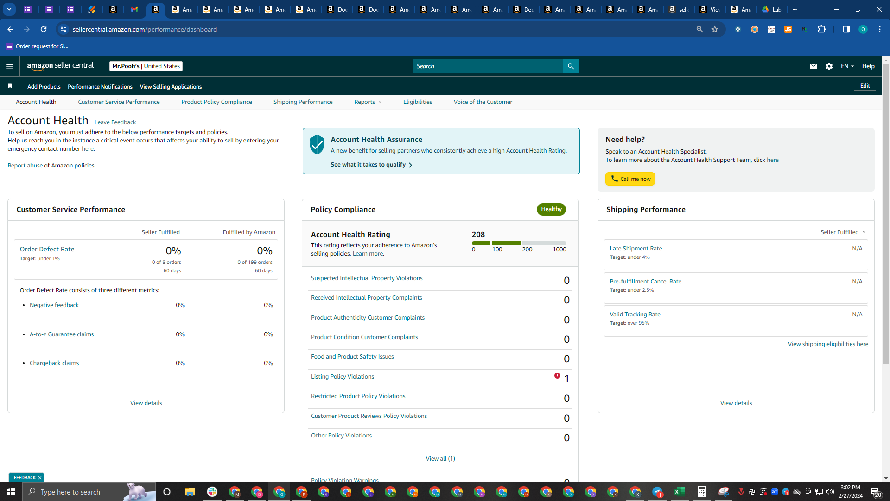Image resolution: width=890 pixels, height=501 pixels.
Task: Click the page vertical scrollbar
Action: [x=886, y=213]
